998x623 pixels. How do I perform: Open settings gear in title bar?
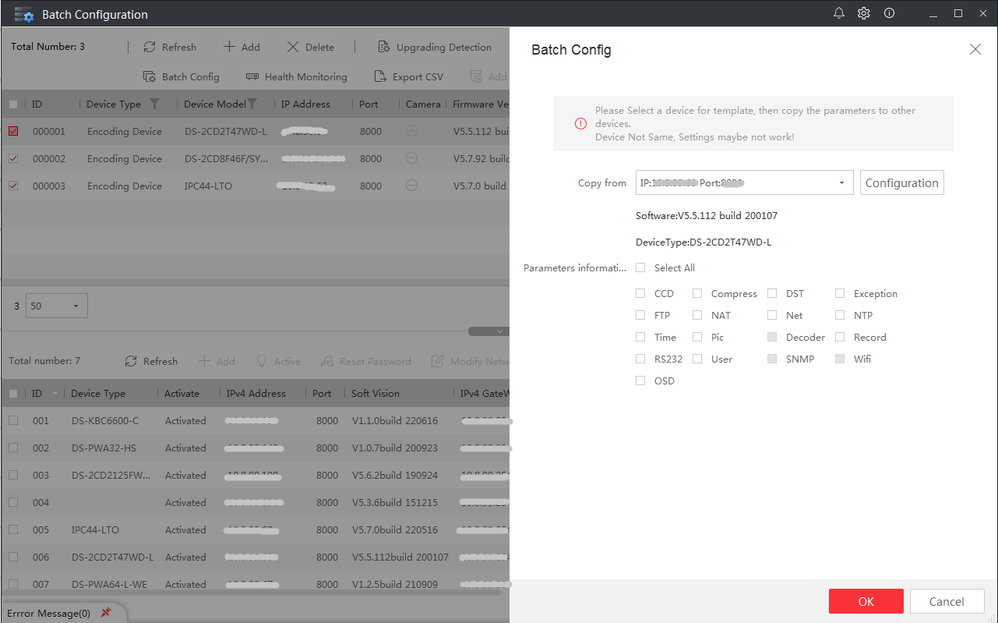click(864, 13)
